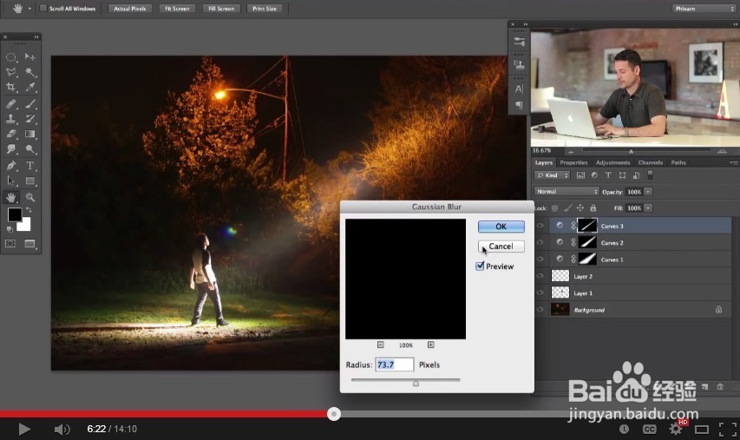The width and height of the screenshot is (740, 440).
Task: Select the Eyedropper tool
Action: (x=30, y=88)
